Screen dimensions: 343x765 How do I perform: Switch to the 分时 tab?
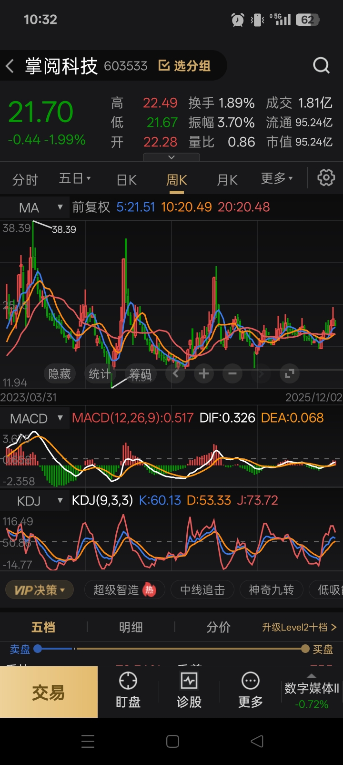25,180
